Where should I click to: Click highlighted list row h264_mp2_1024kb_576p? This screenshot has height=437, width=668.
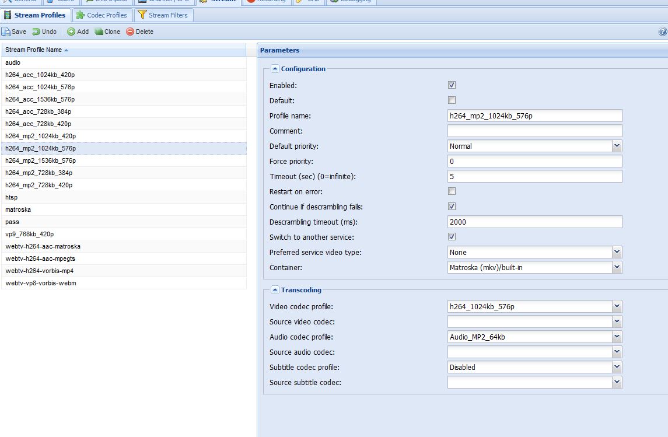coord(124,148)
